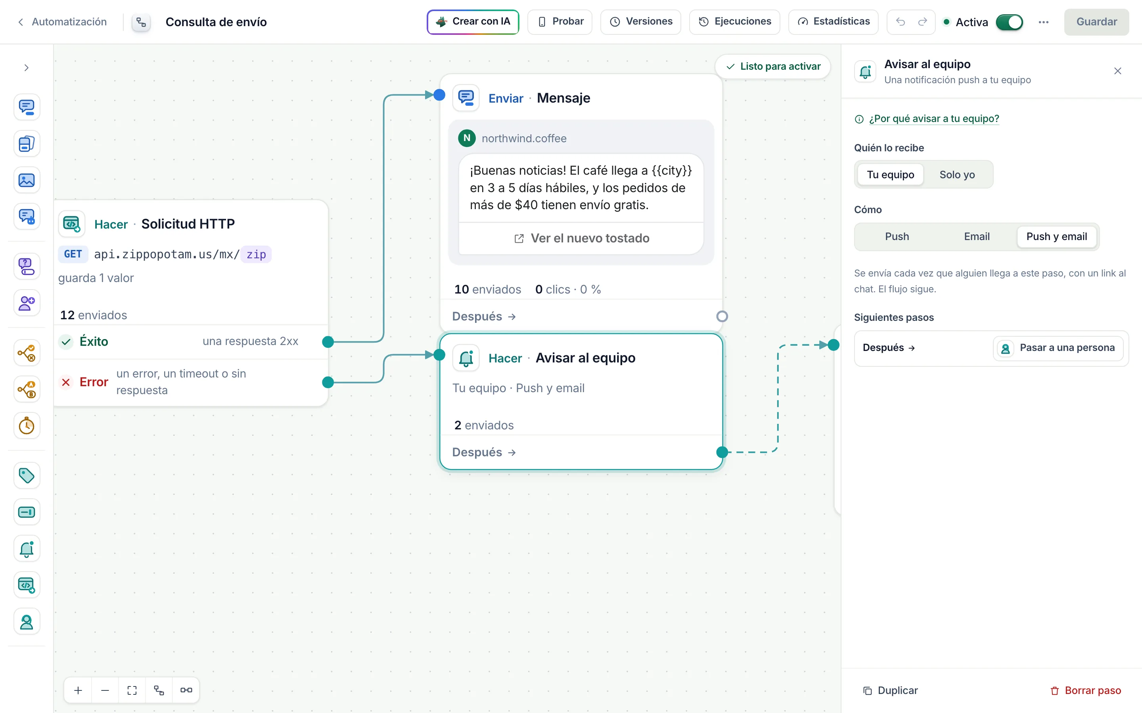
Task: Select the A/B split icon in sidebar
Action: (x=27, y=389)
